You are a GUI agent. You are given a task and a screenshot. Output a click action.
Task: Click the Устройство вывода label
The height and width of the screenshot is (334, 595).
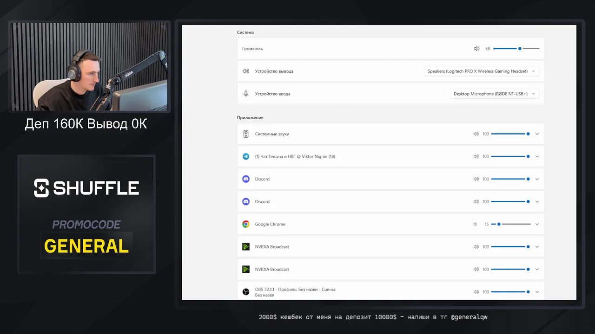tap(274, 71)
